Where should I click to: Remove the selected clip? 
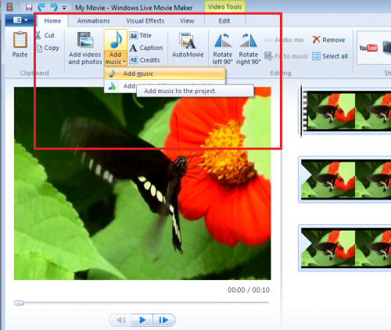[x=328, y=40]
